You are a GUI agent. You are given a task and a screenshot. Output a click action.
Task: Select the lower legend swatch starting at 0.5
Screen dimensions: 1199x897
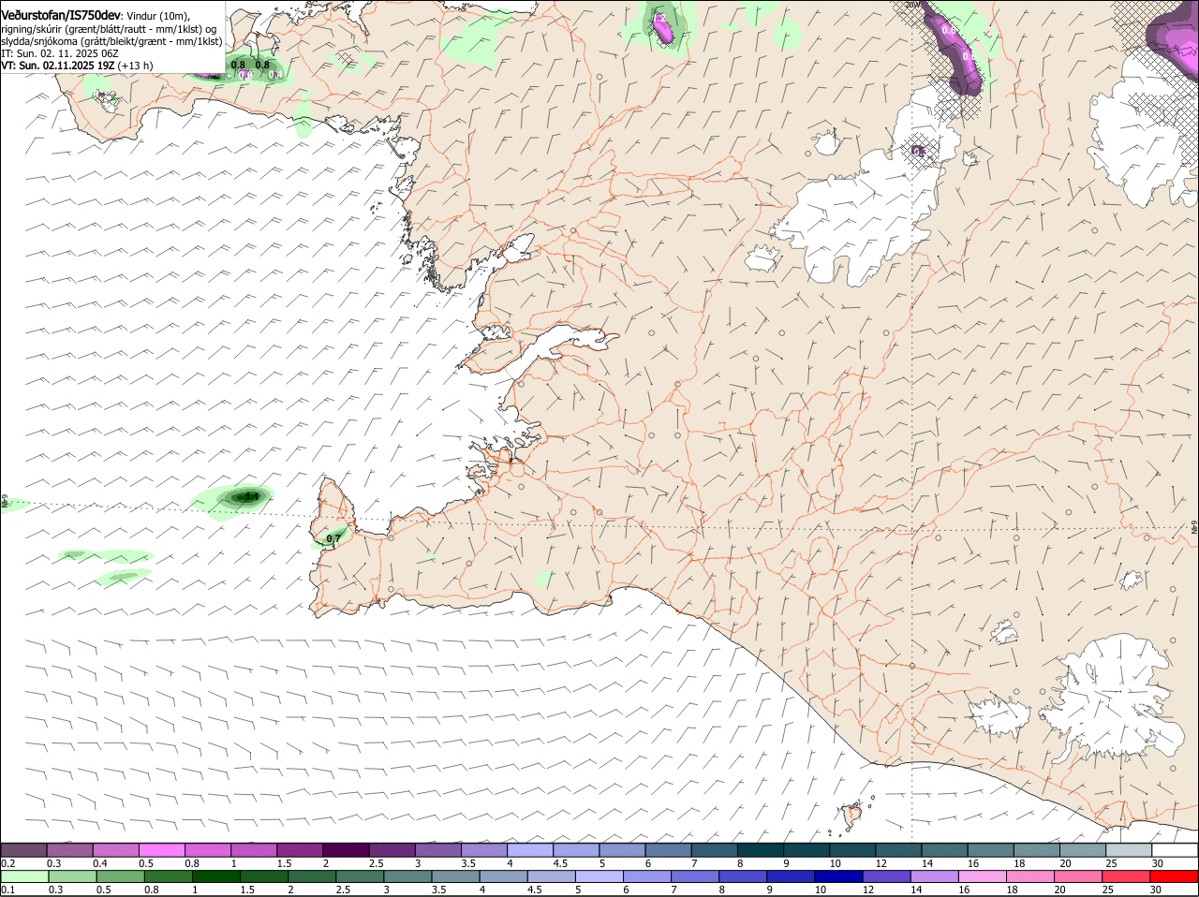point(120,876)
